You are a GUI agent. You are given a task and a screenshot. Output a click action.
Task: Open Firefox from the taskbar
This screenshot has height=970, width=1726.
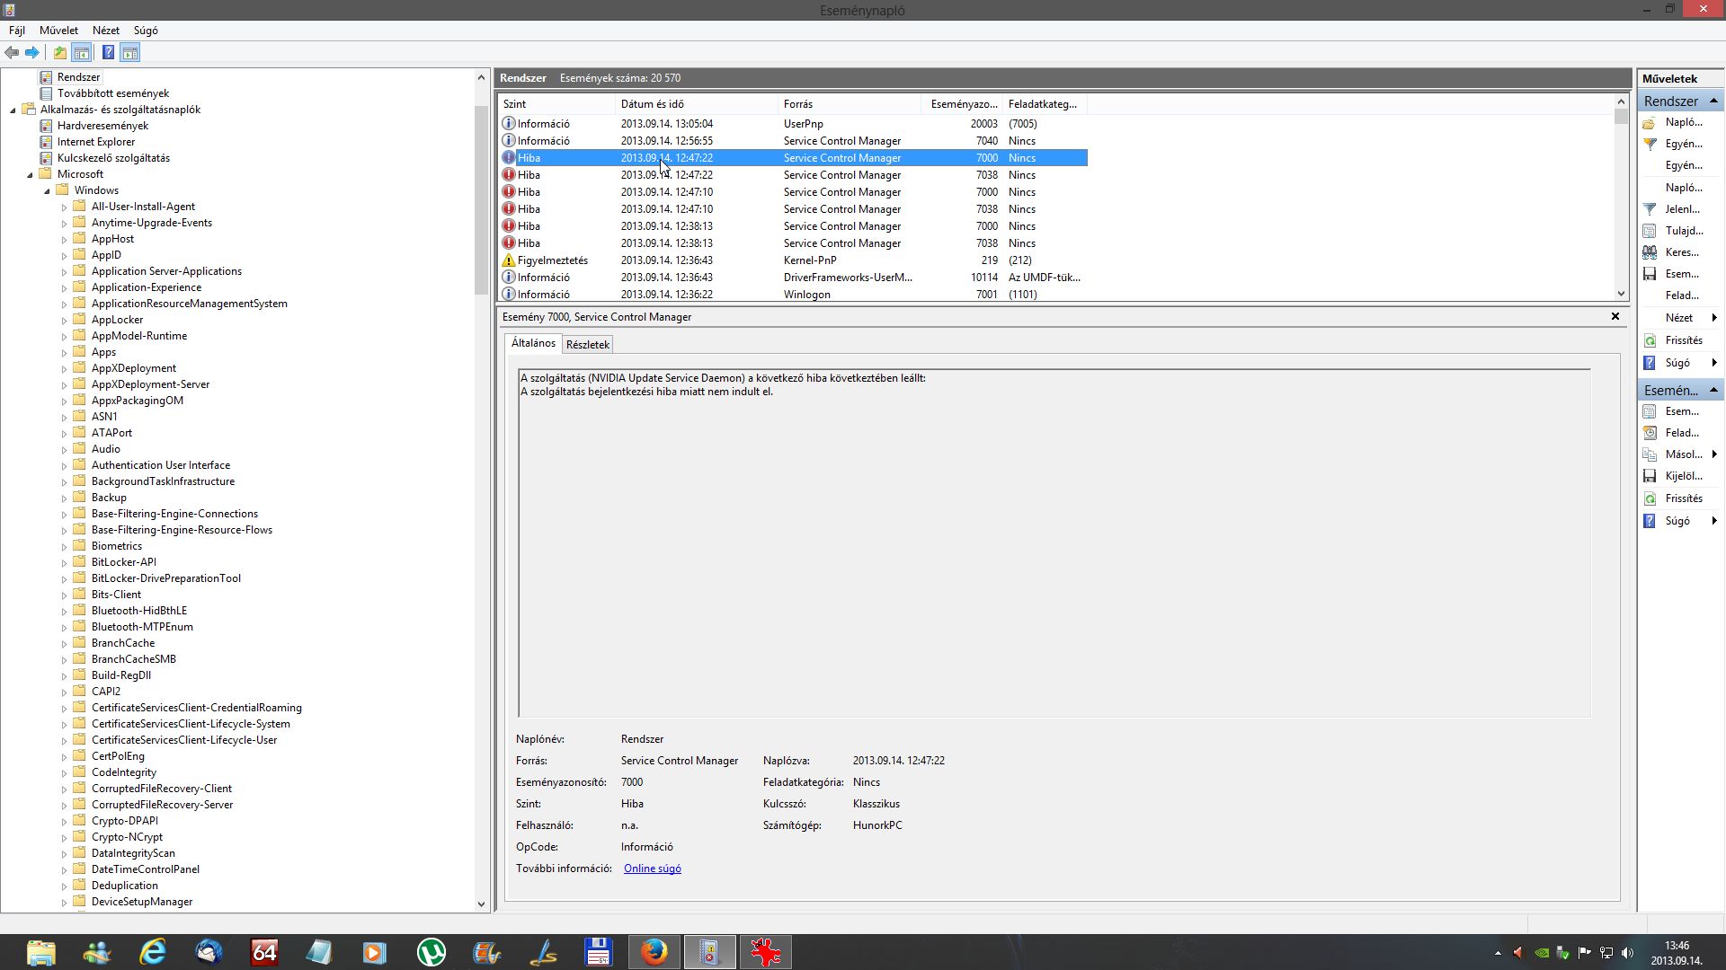tap(654, 952)
